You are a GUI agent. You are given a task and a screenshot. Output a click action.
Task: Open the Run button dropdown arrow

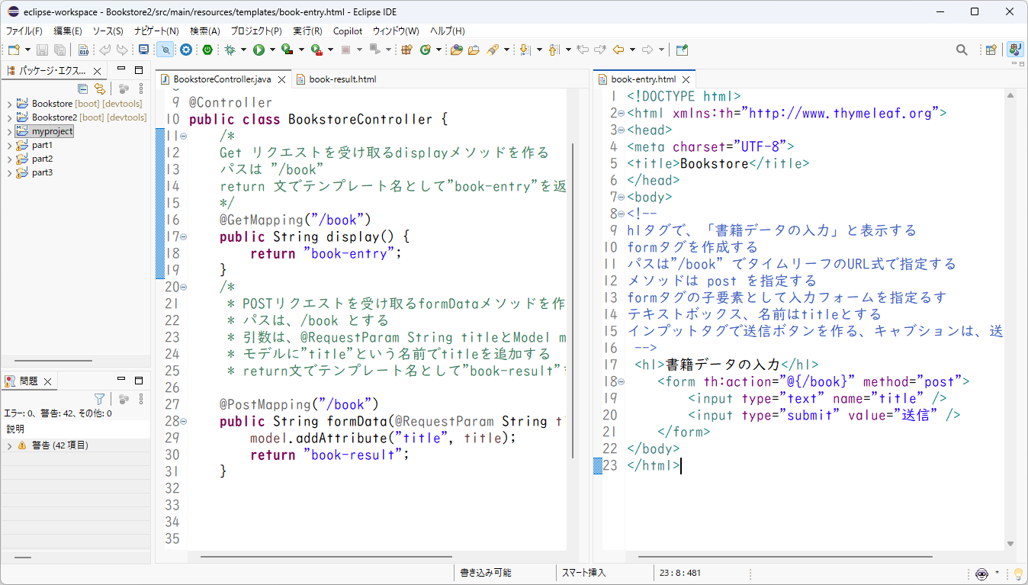[272, 50]
